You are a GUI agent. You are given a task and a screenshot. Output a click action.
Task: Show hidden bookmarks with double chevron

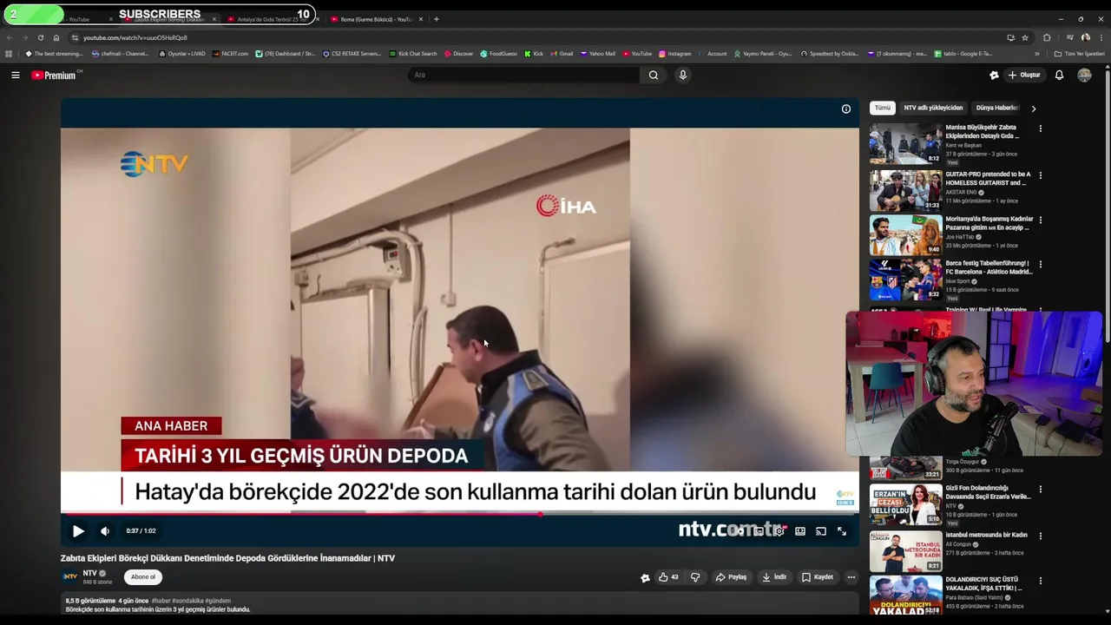click(x=1037, y=54)
